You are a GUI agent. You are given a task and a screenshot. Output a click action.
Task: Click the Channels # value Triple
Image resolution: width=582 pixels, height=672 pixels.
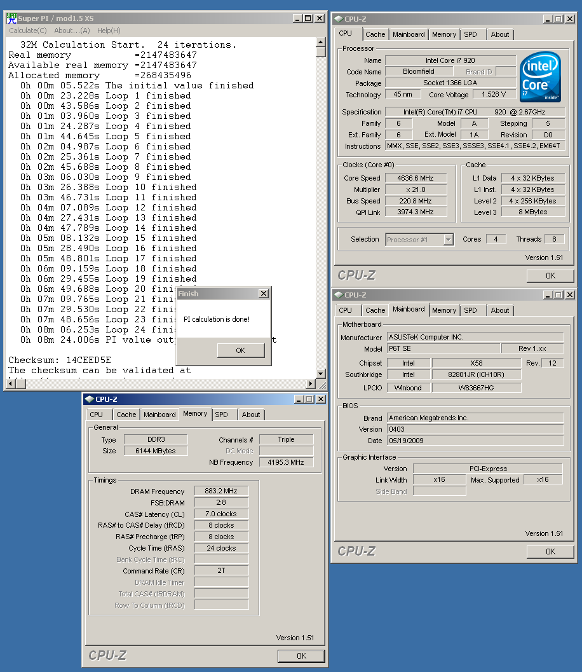286,440
